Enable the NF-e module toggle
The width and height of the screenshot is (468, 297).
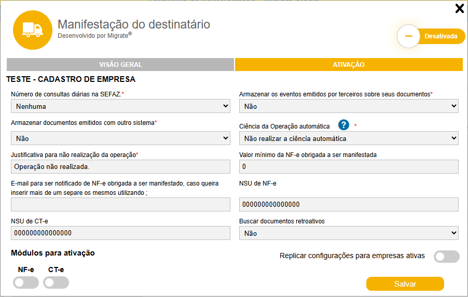point(26,282)
